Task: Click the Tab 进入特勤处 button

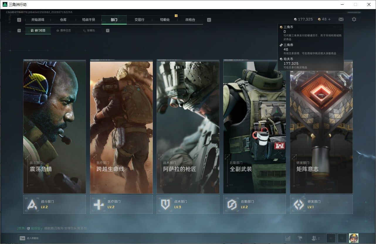Action: [29, 238]
